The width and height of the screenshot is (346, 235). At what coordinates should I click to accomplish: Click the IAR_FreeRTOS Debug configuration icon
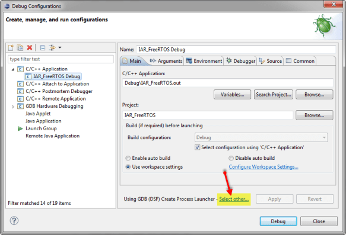[x=28, y=76]
